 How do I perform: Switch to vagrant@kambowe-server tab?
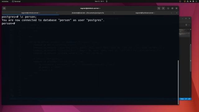tap(145, 13)
